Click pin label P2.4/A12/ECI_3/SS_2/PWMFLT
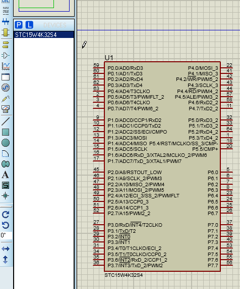 pyautogui.click(x=143, y=196)
